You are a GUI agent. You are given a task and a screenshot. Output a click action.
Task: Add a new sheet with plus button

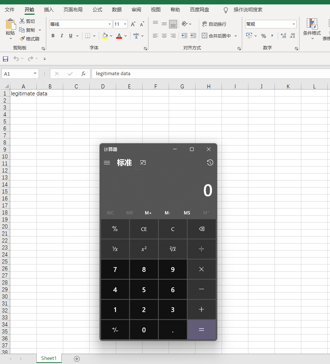77,359
